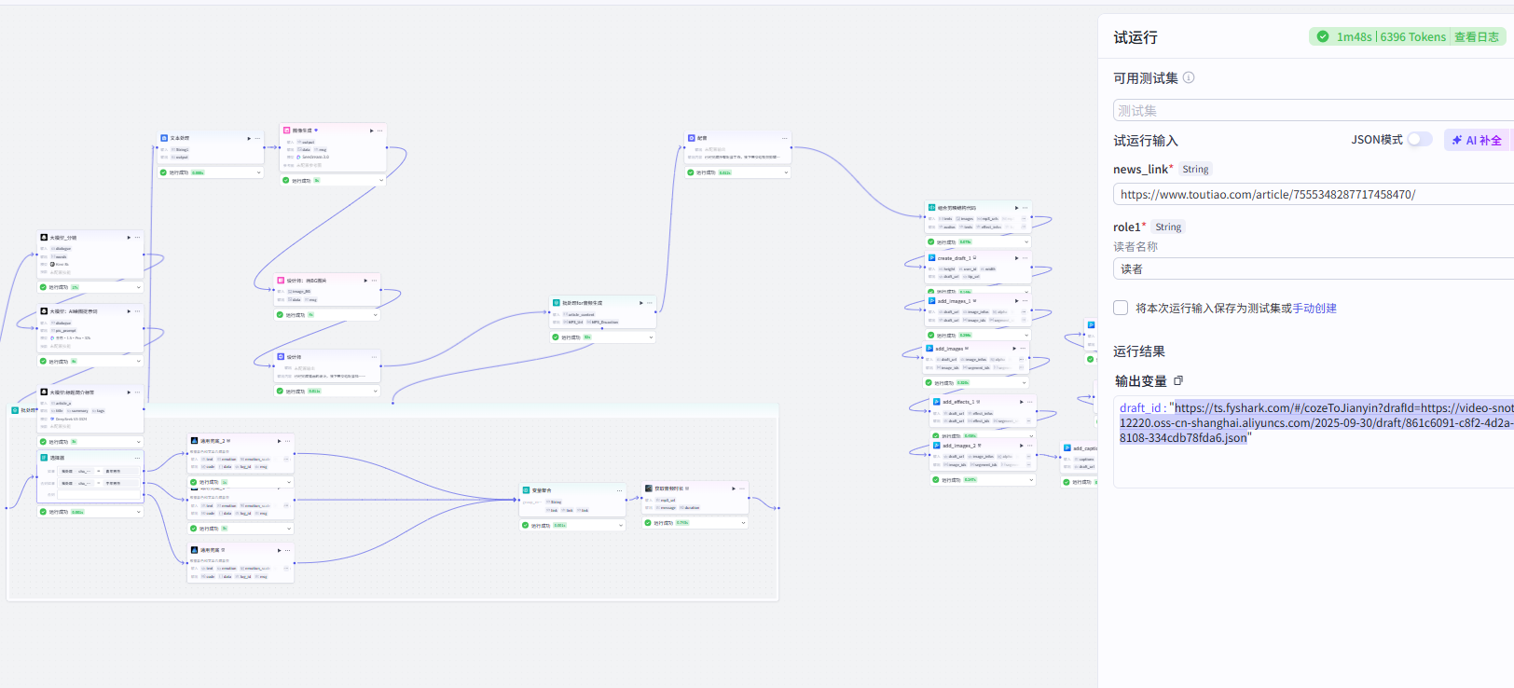This screenshot has width=1514, height=688.
Task: Show info tooltip for 可用测试集
Action: point(1189,77)
